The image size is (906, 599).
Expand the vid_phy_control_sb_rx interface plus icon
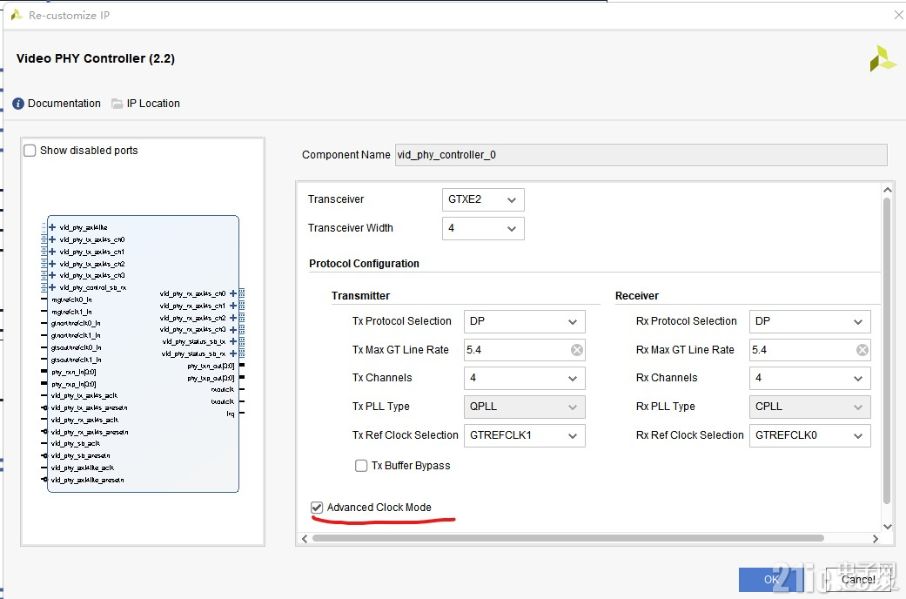click(52, 287)
